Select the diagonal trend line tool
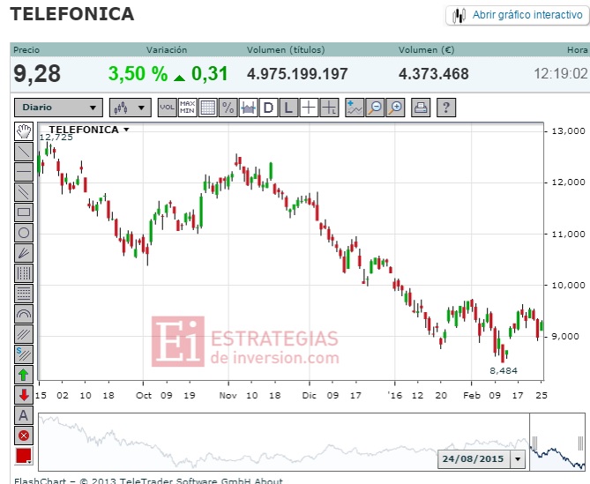The width and height of the screenshot is (590, 484). point(24,152)
